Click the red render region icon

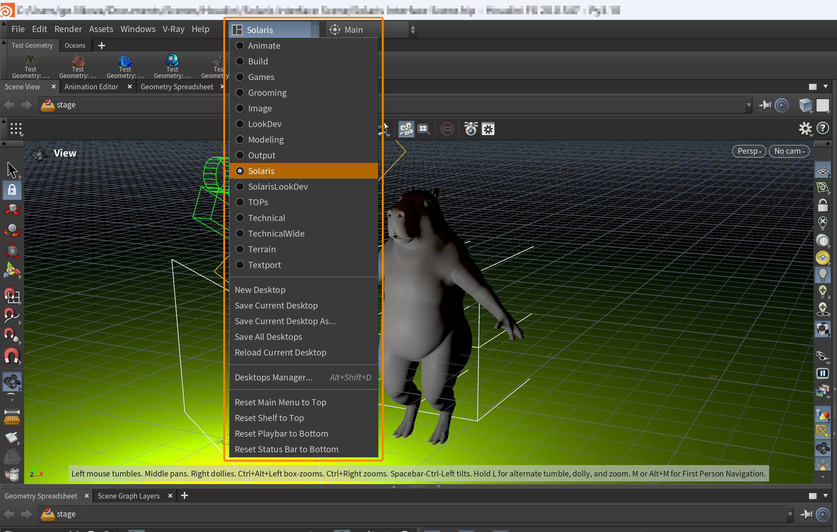447,129
